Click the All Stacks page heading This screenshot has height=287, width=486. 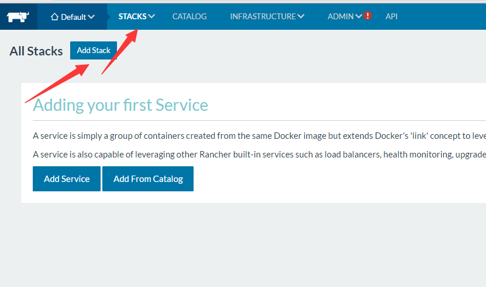click(36, 51)
